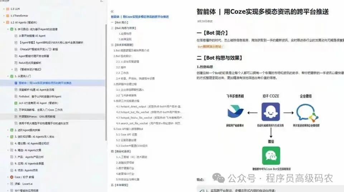Jump to outline entry 二【Bot 构思与效果】
This screenshot has height=192, width=344.
124,28
